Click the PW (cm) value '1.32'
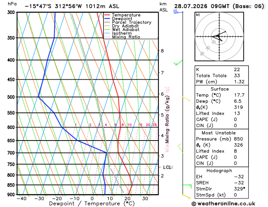Screen dimensions: 268x207 [239, 82]
